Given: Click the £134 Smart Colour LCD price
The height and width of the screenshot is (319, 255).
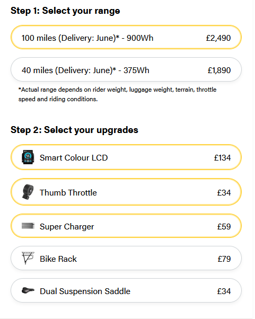Looking at the screenshot, I should (x=222, y=158).
